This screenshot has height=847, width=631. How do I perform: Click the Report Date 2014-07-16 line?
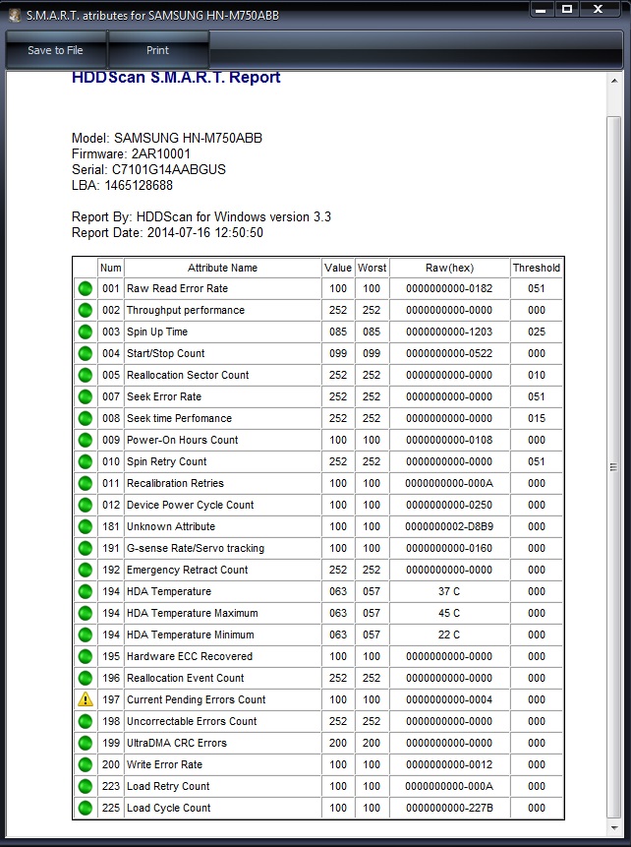pyautogui.click(x=167, y=233)
